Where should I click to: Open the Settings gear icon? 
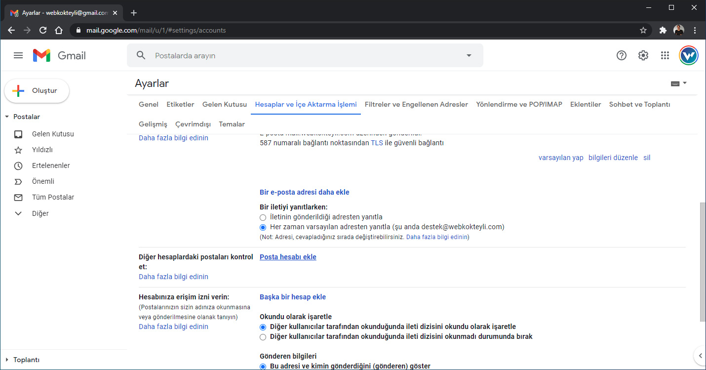point(643,55)
